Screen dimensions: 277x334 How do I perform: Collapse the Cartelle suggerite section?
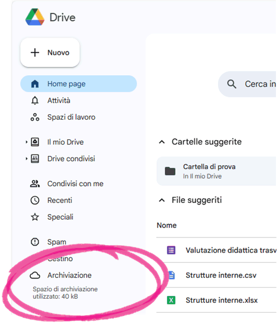pos(162,142)
